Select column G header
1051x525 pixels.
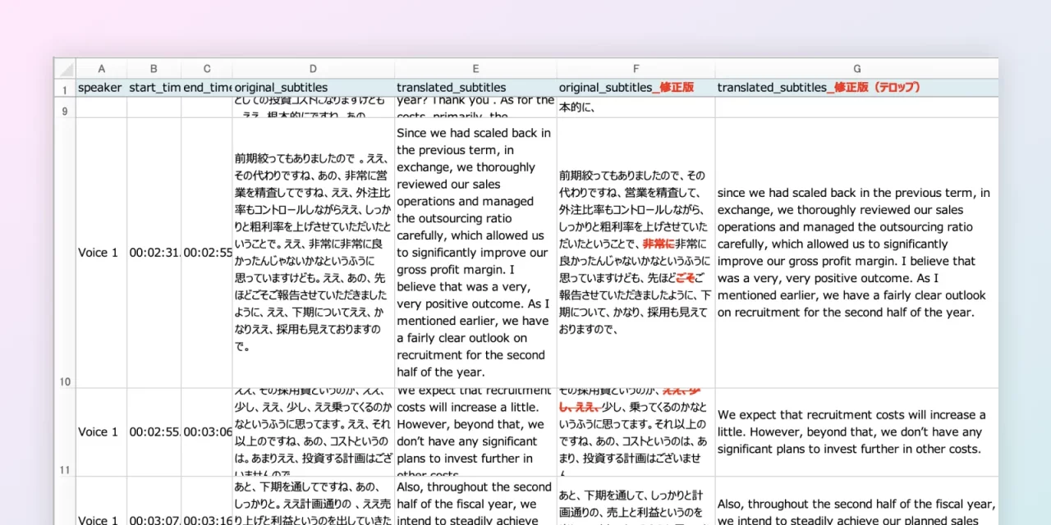tap(856, 69)
